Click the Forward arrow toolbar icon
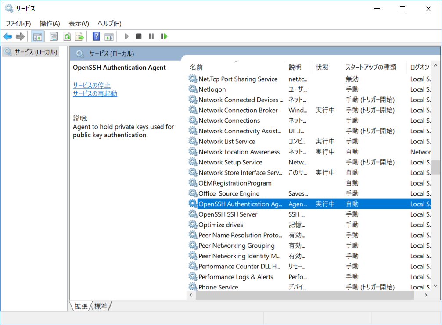Viewport: 442px width, 325px height. click(x=20, y=36)
